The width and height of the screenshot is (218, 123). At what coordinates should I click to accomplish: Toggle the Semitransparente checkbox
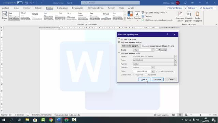157,71
